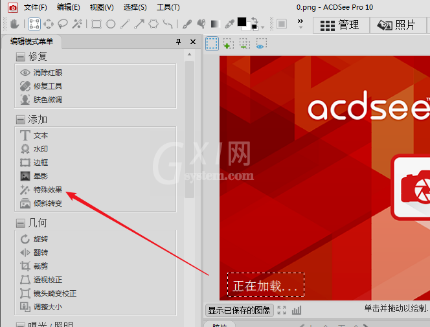Viewport: 430px width, 327px height.
Task: Click subtract-from-selection icon with green minus
Action: 244,43
